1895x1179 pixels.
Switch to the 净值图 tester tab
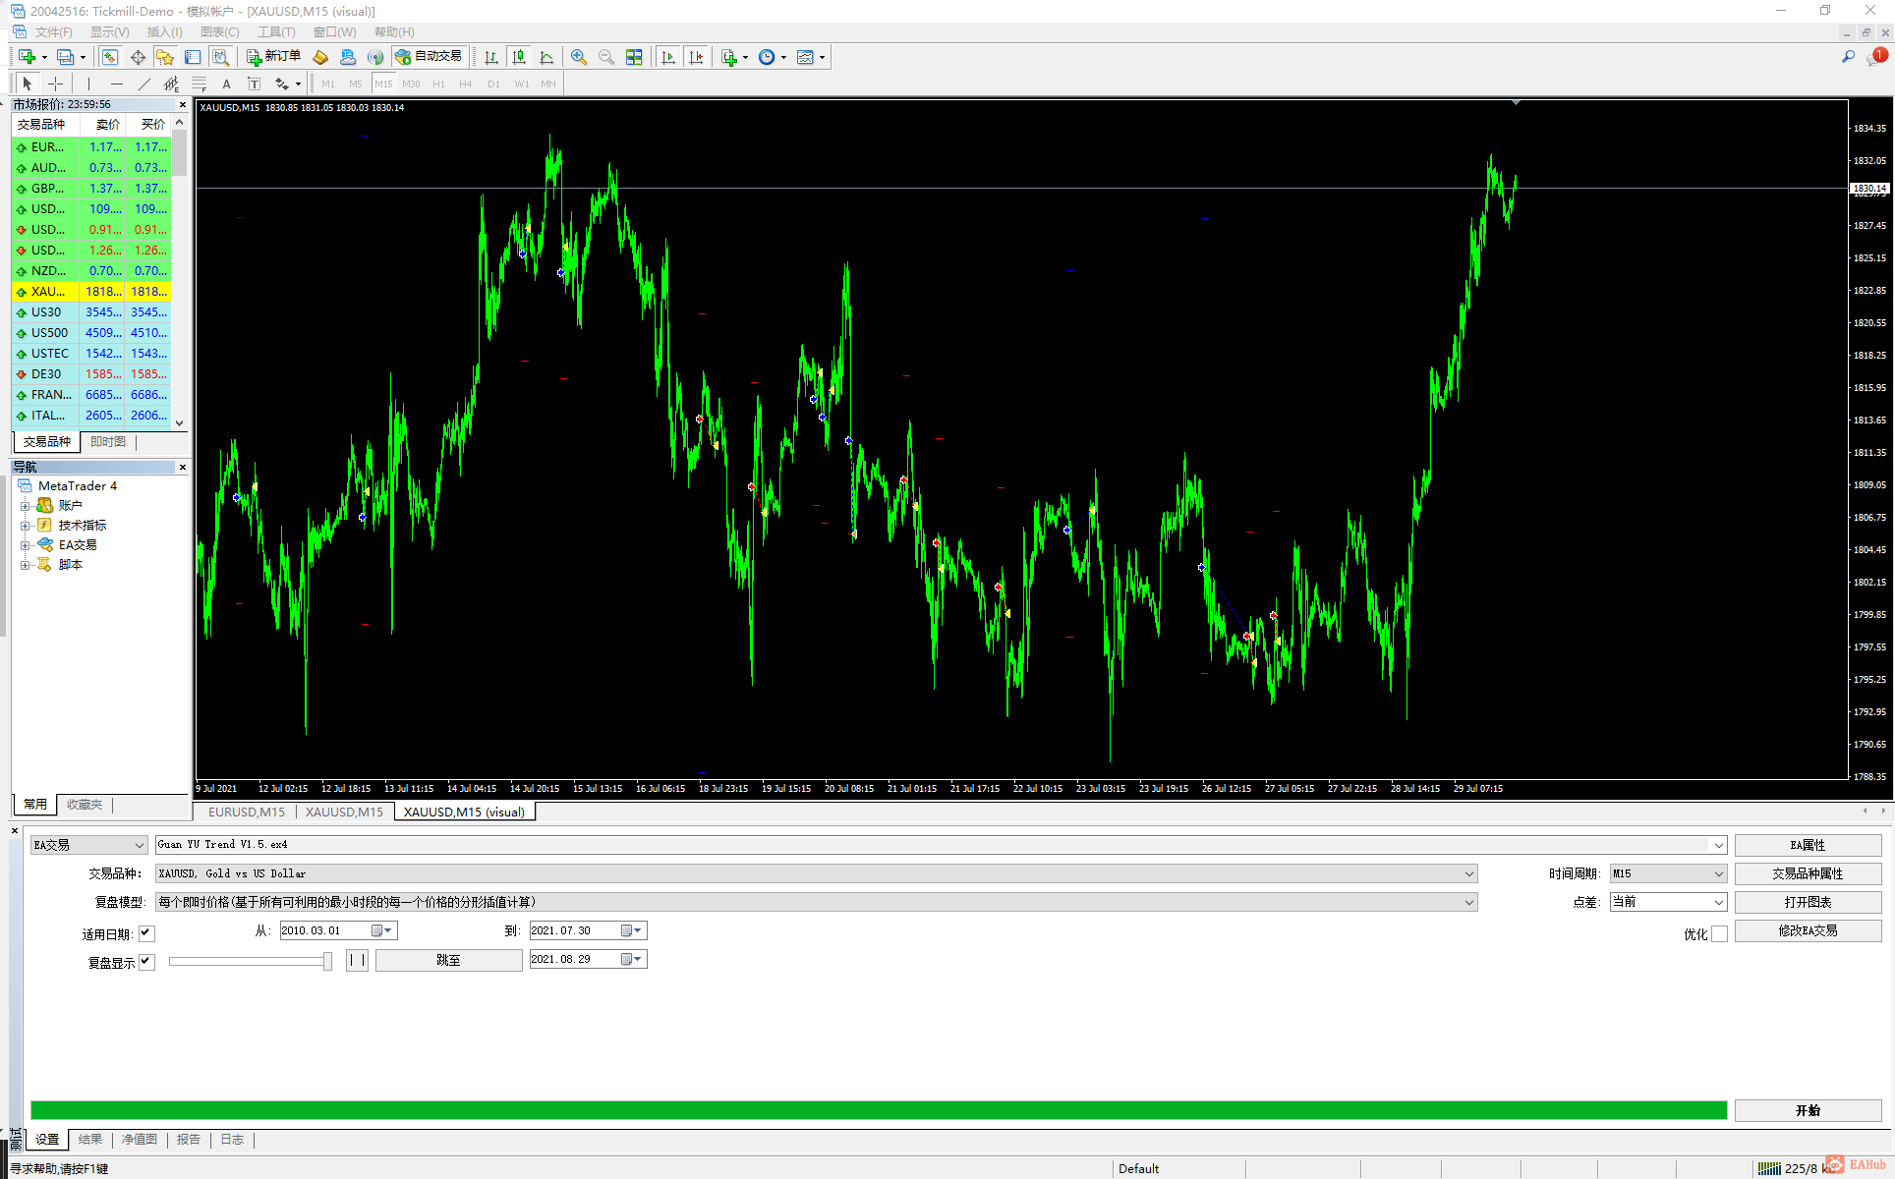pyautogui.click(x=140, y=1140)
